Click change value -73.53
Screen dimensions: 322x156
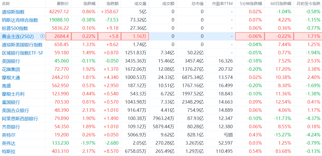111,20
